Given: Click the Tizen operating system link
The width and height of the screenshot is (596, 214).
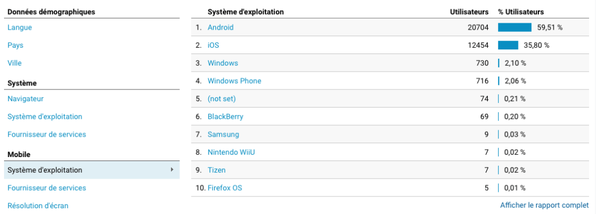Looking at the screenshot, I should (x=217, y=170).
